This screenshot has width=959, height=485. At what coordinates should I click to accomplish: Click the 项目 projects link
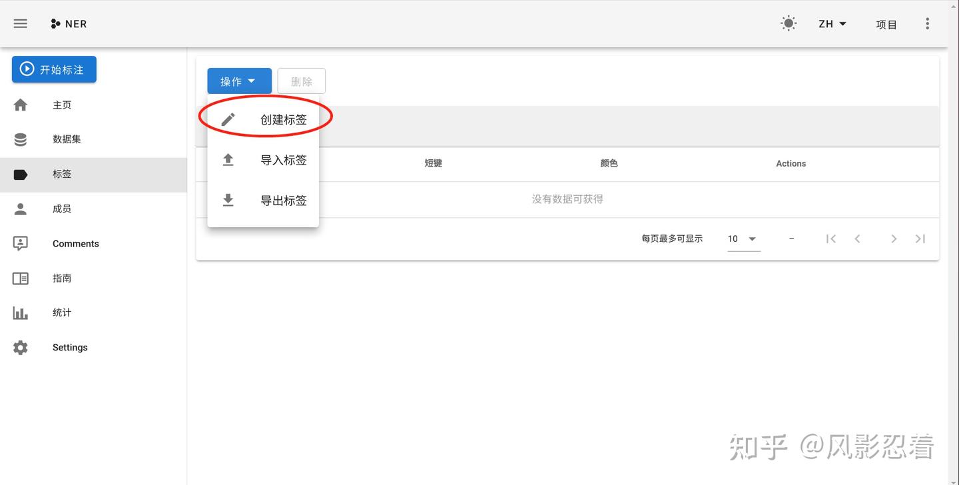pos(886,24)
